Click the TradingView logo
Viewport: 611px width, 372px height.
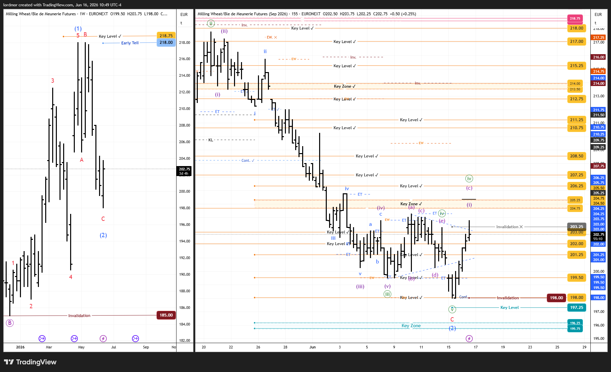point(30,362)
